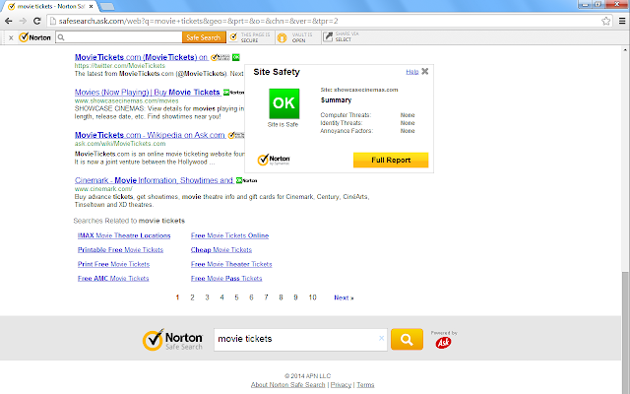Click Norton rating icon next to Showcase Cinemas result
This screenshot has height=394, width=630.
pos(233,93)
